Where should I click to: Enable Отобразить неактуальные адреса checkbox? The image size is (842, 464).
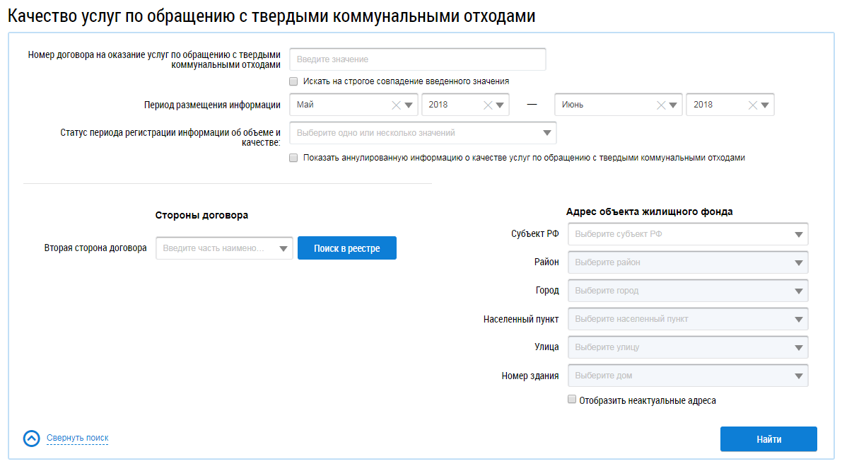[572, 400]
